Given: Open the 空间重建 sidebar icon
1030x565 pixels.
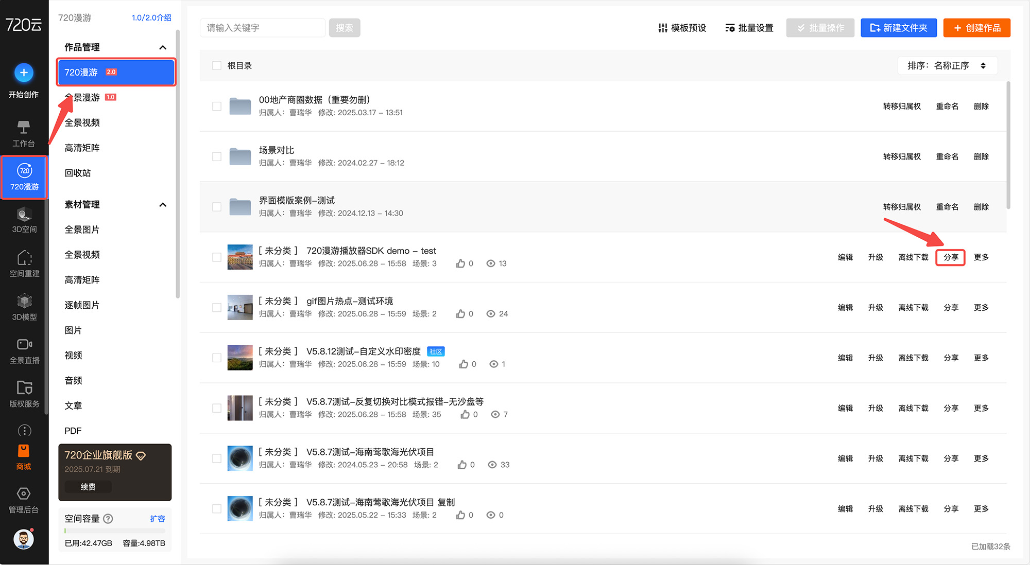Looking at the screenshot, I should pyautogui.click(x=24, y=258).
